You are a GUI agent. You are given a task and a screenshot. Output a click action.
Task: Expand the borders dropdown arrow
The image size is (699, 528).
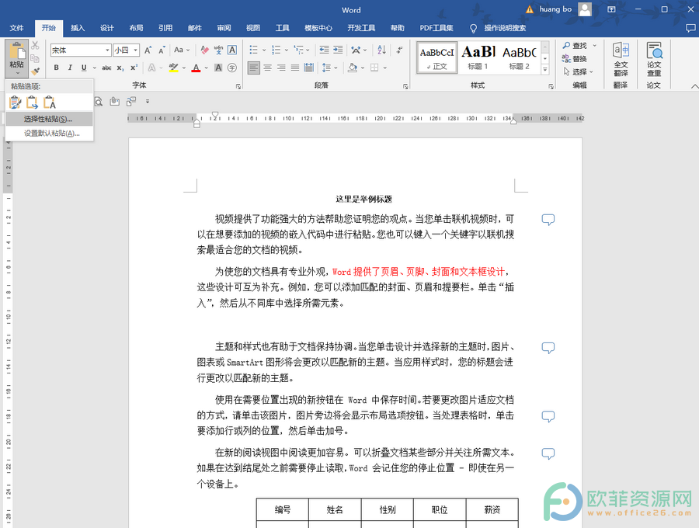point(384,68)
